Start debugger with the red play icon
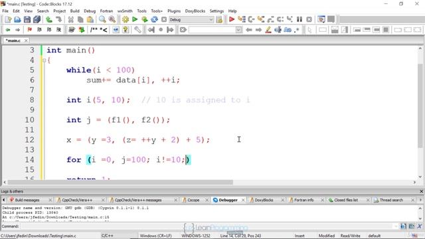Screen dimensions: 425x239 (232, 19)
